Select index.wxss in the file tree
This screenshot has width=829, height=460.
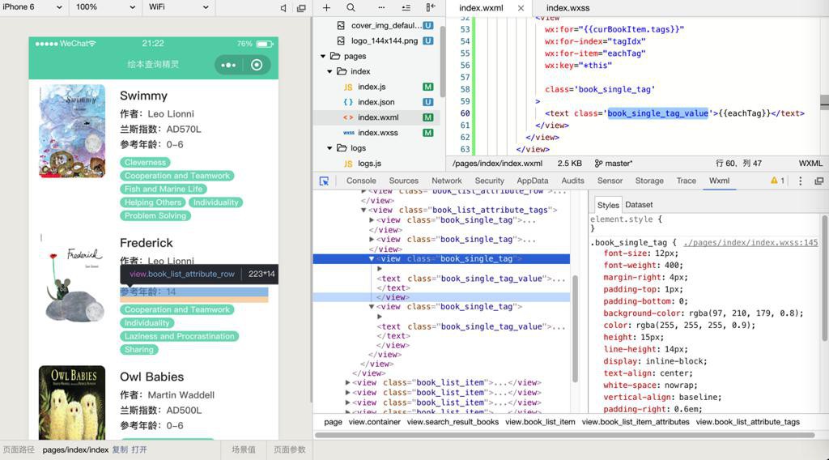point(377,133)
